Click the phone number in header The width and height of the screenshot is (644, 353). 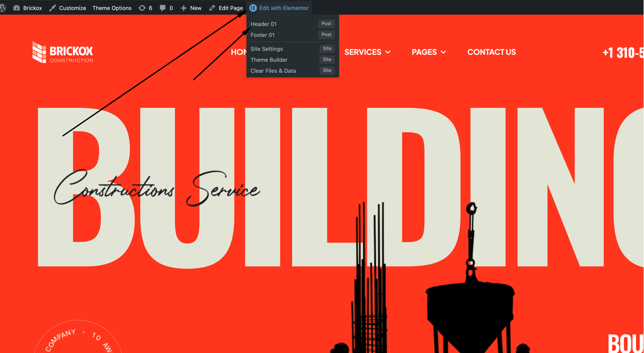pos(623,53)
